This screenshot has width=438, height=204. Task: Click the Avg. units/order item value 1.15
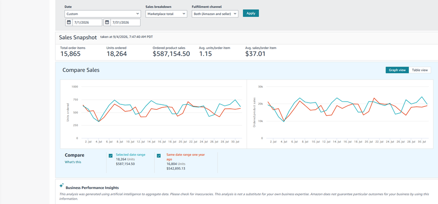pyautogui.click(x=205, y=54)
